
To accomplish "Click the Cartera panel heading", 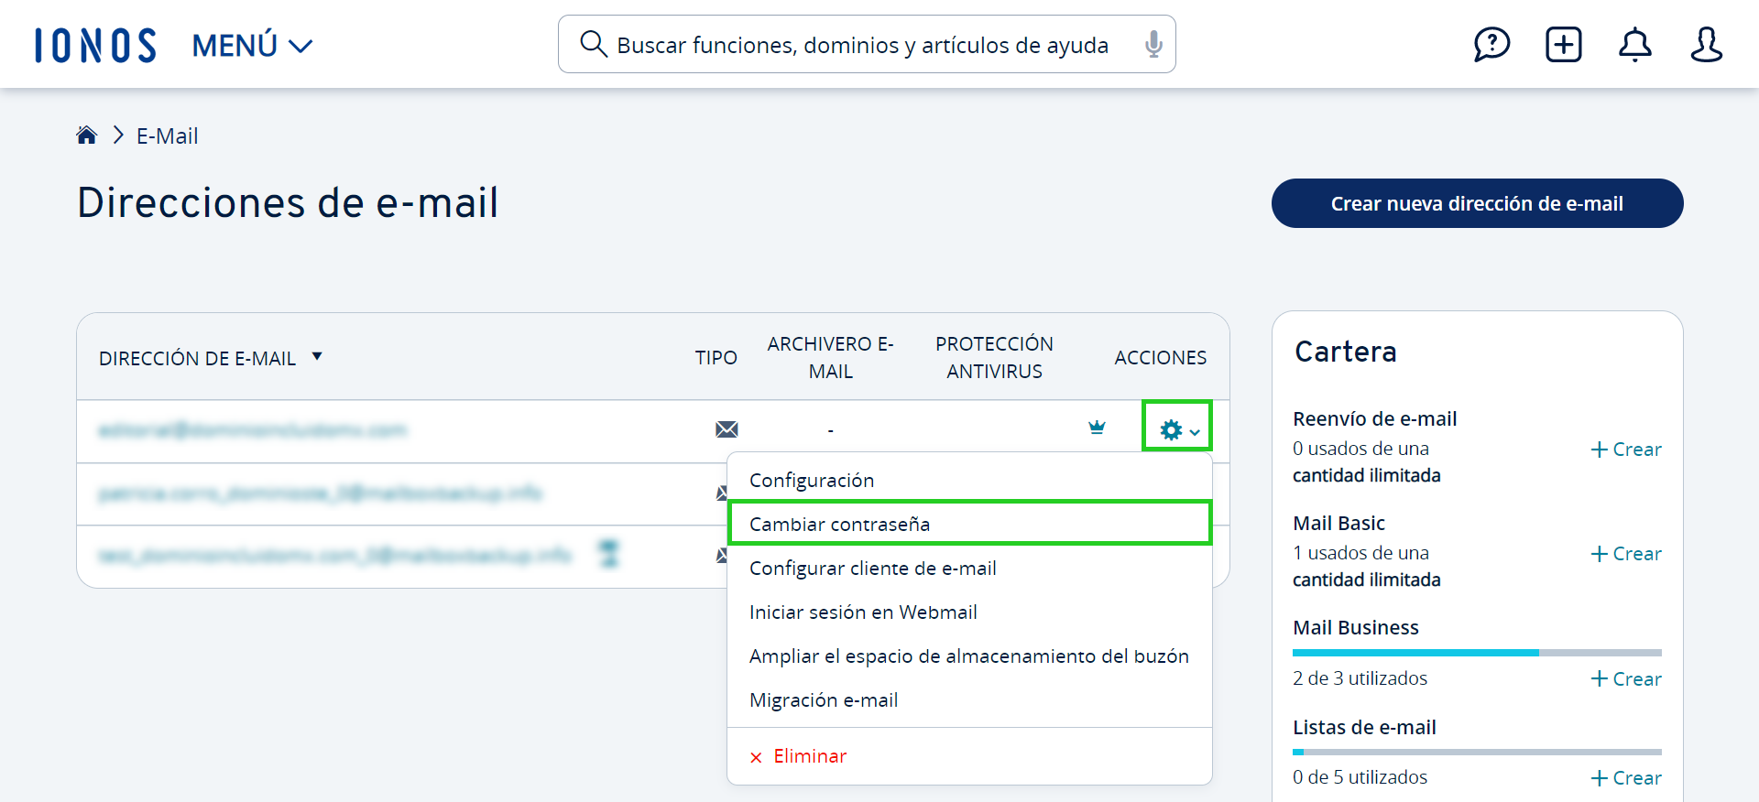I will point(1346,352).
